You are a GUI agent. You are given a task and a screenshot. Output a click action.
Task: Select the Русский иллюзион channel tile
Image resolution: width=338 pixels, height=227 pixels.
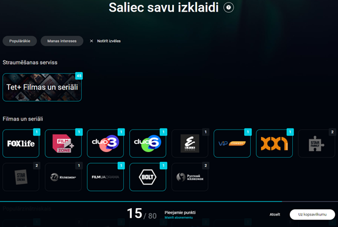(190, 177)
